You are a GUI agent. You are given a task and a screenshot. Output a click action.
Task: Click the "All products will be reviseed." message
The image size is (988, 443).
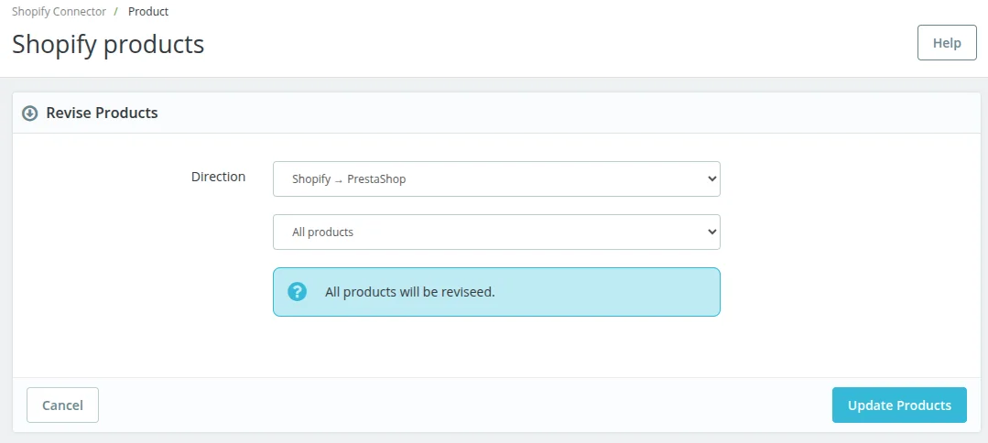click(x=410, y=292)
